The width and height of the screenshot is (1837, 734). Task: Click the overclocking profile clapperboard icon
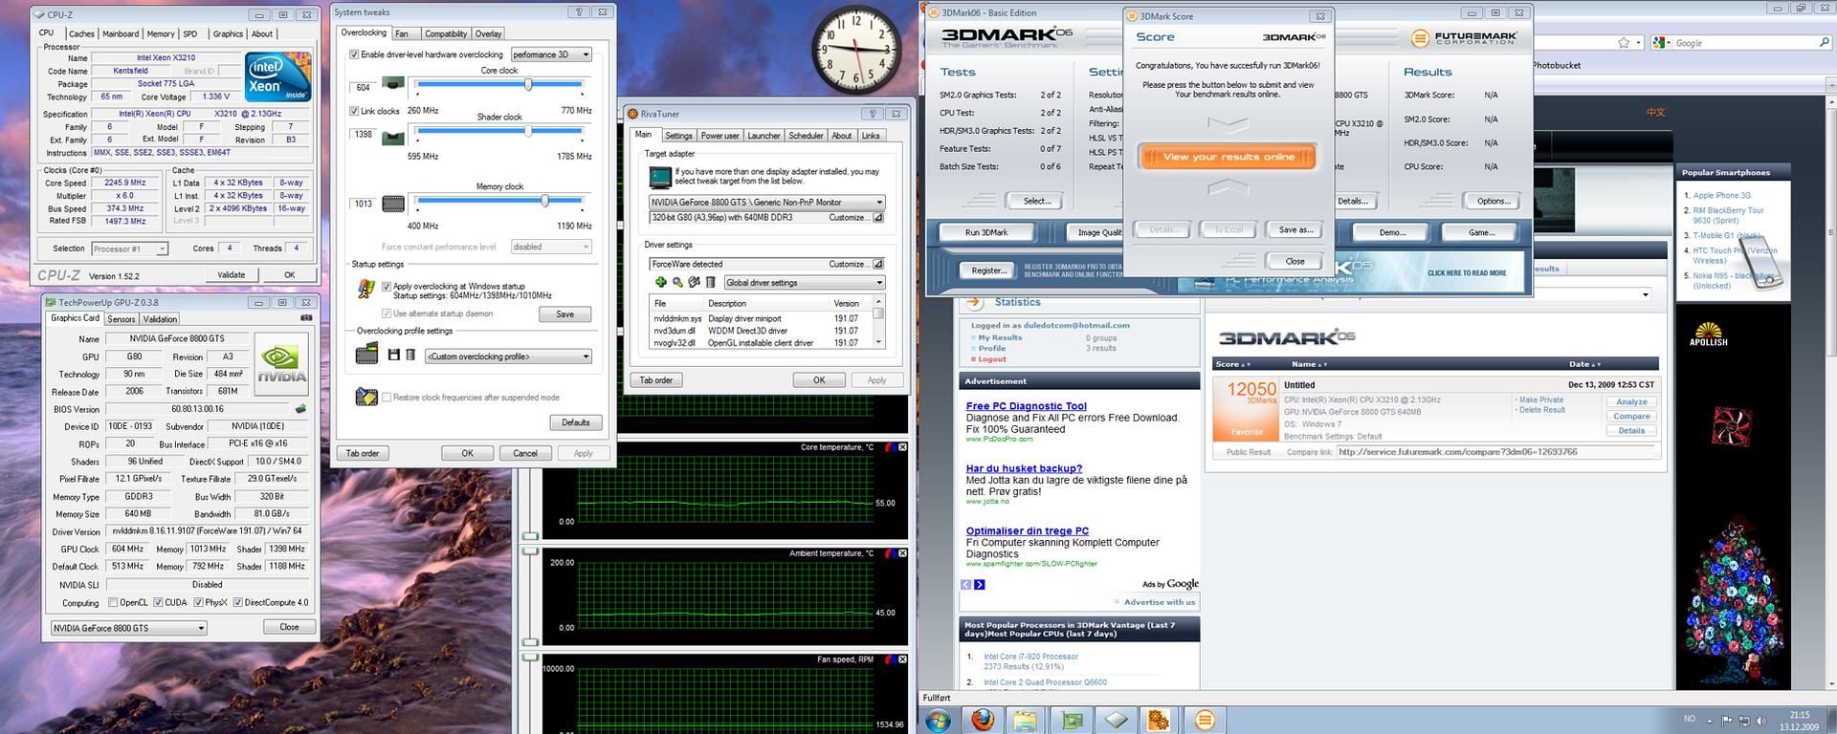click(367, 354)
